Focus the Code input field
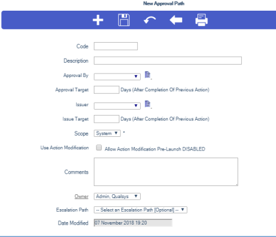Screen dimensions: 276x237 [x=116, y=46]
